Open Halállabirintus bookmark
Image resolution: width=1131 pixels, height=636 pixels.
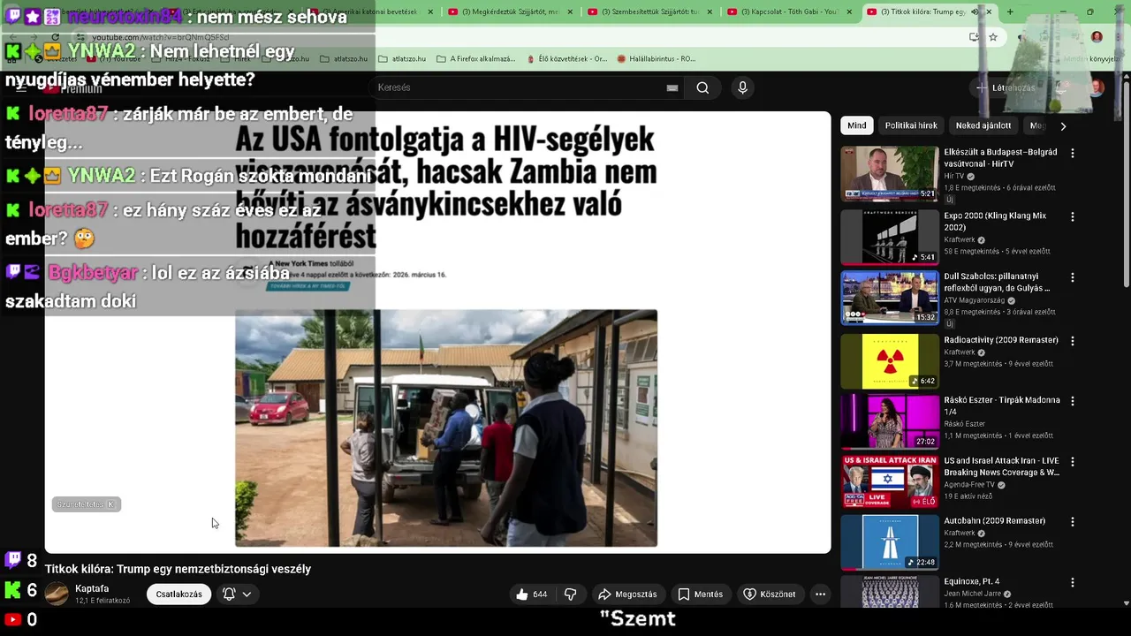(x=657, y=58)
